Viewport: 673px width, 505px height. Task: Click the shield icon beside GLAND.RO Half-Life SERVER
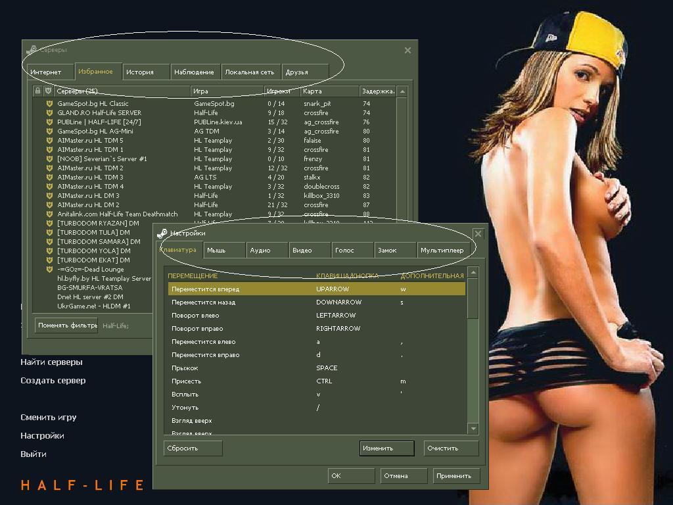click(x=49, y=113)
